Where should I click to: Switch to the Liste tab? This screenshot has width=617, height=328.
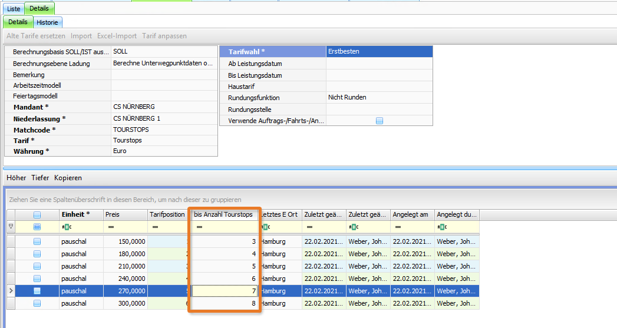coord(14,9)
